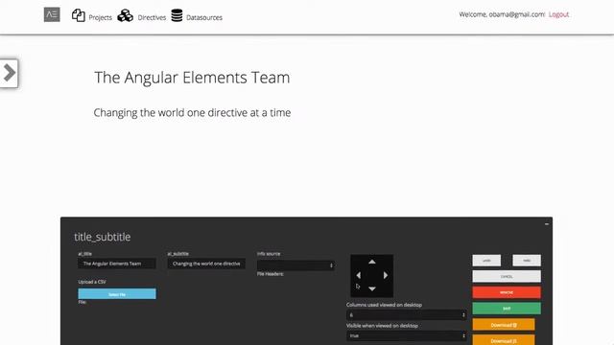The width and height of the screenshot is (614, 345).
Task: Click the 'Welcome, obama@gmail.com!' text
Action: 502,14
